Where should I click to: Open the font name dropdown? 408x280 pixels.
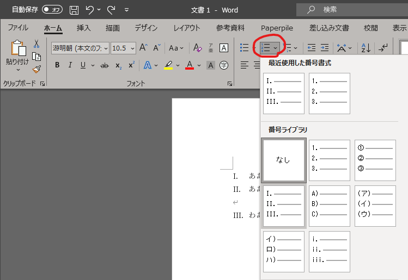(x=106, y=48)
